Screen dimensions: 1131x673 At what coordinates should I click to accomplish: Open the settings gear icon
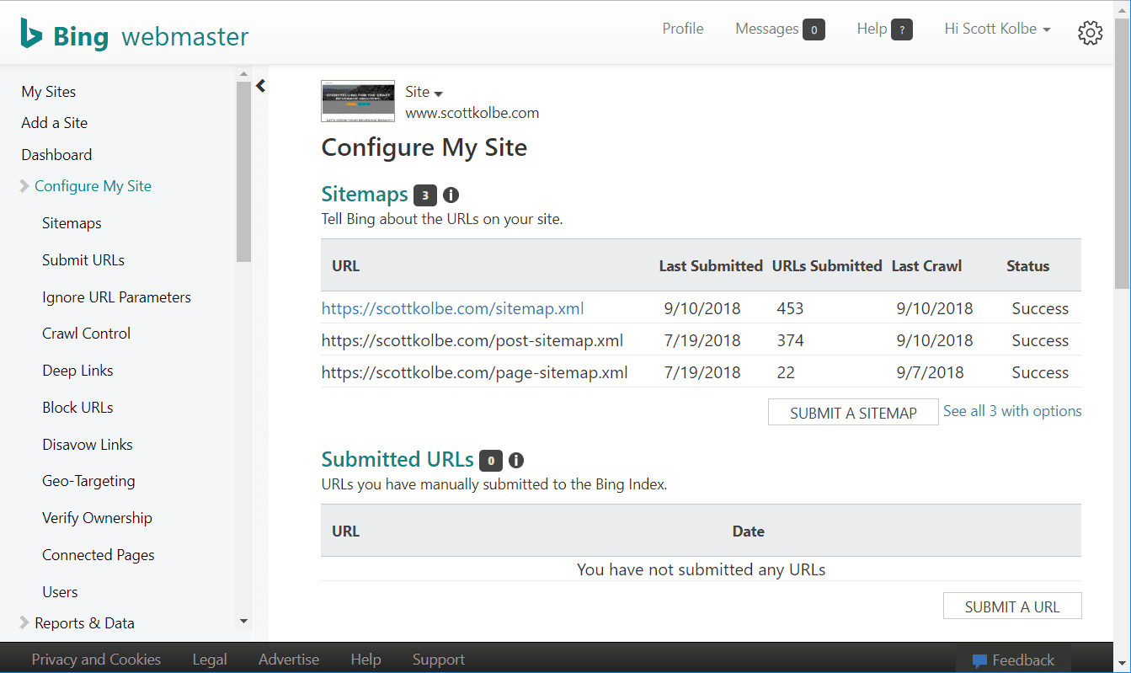tap(1091, 33)
